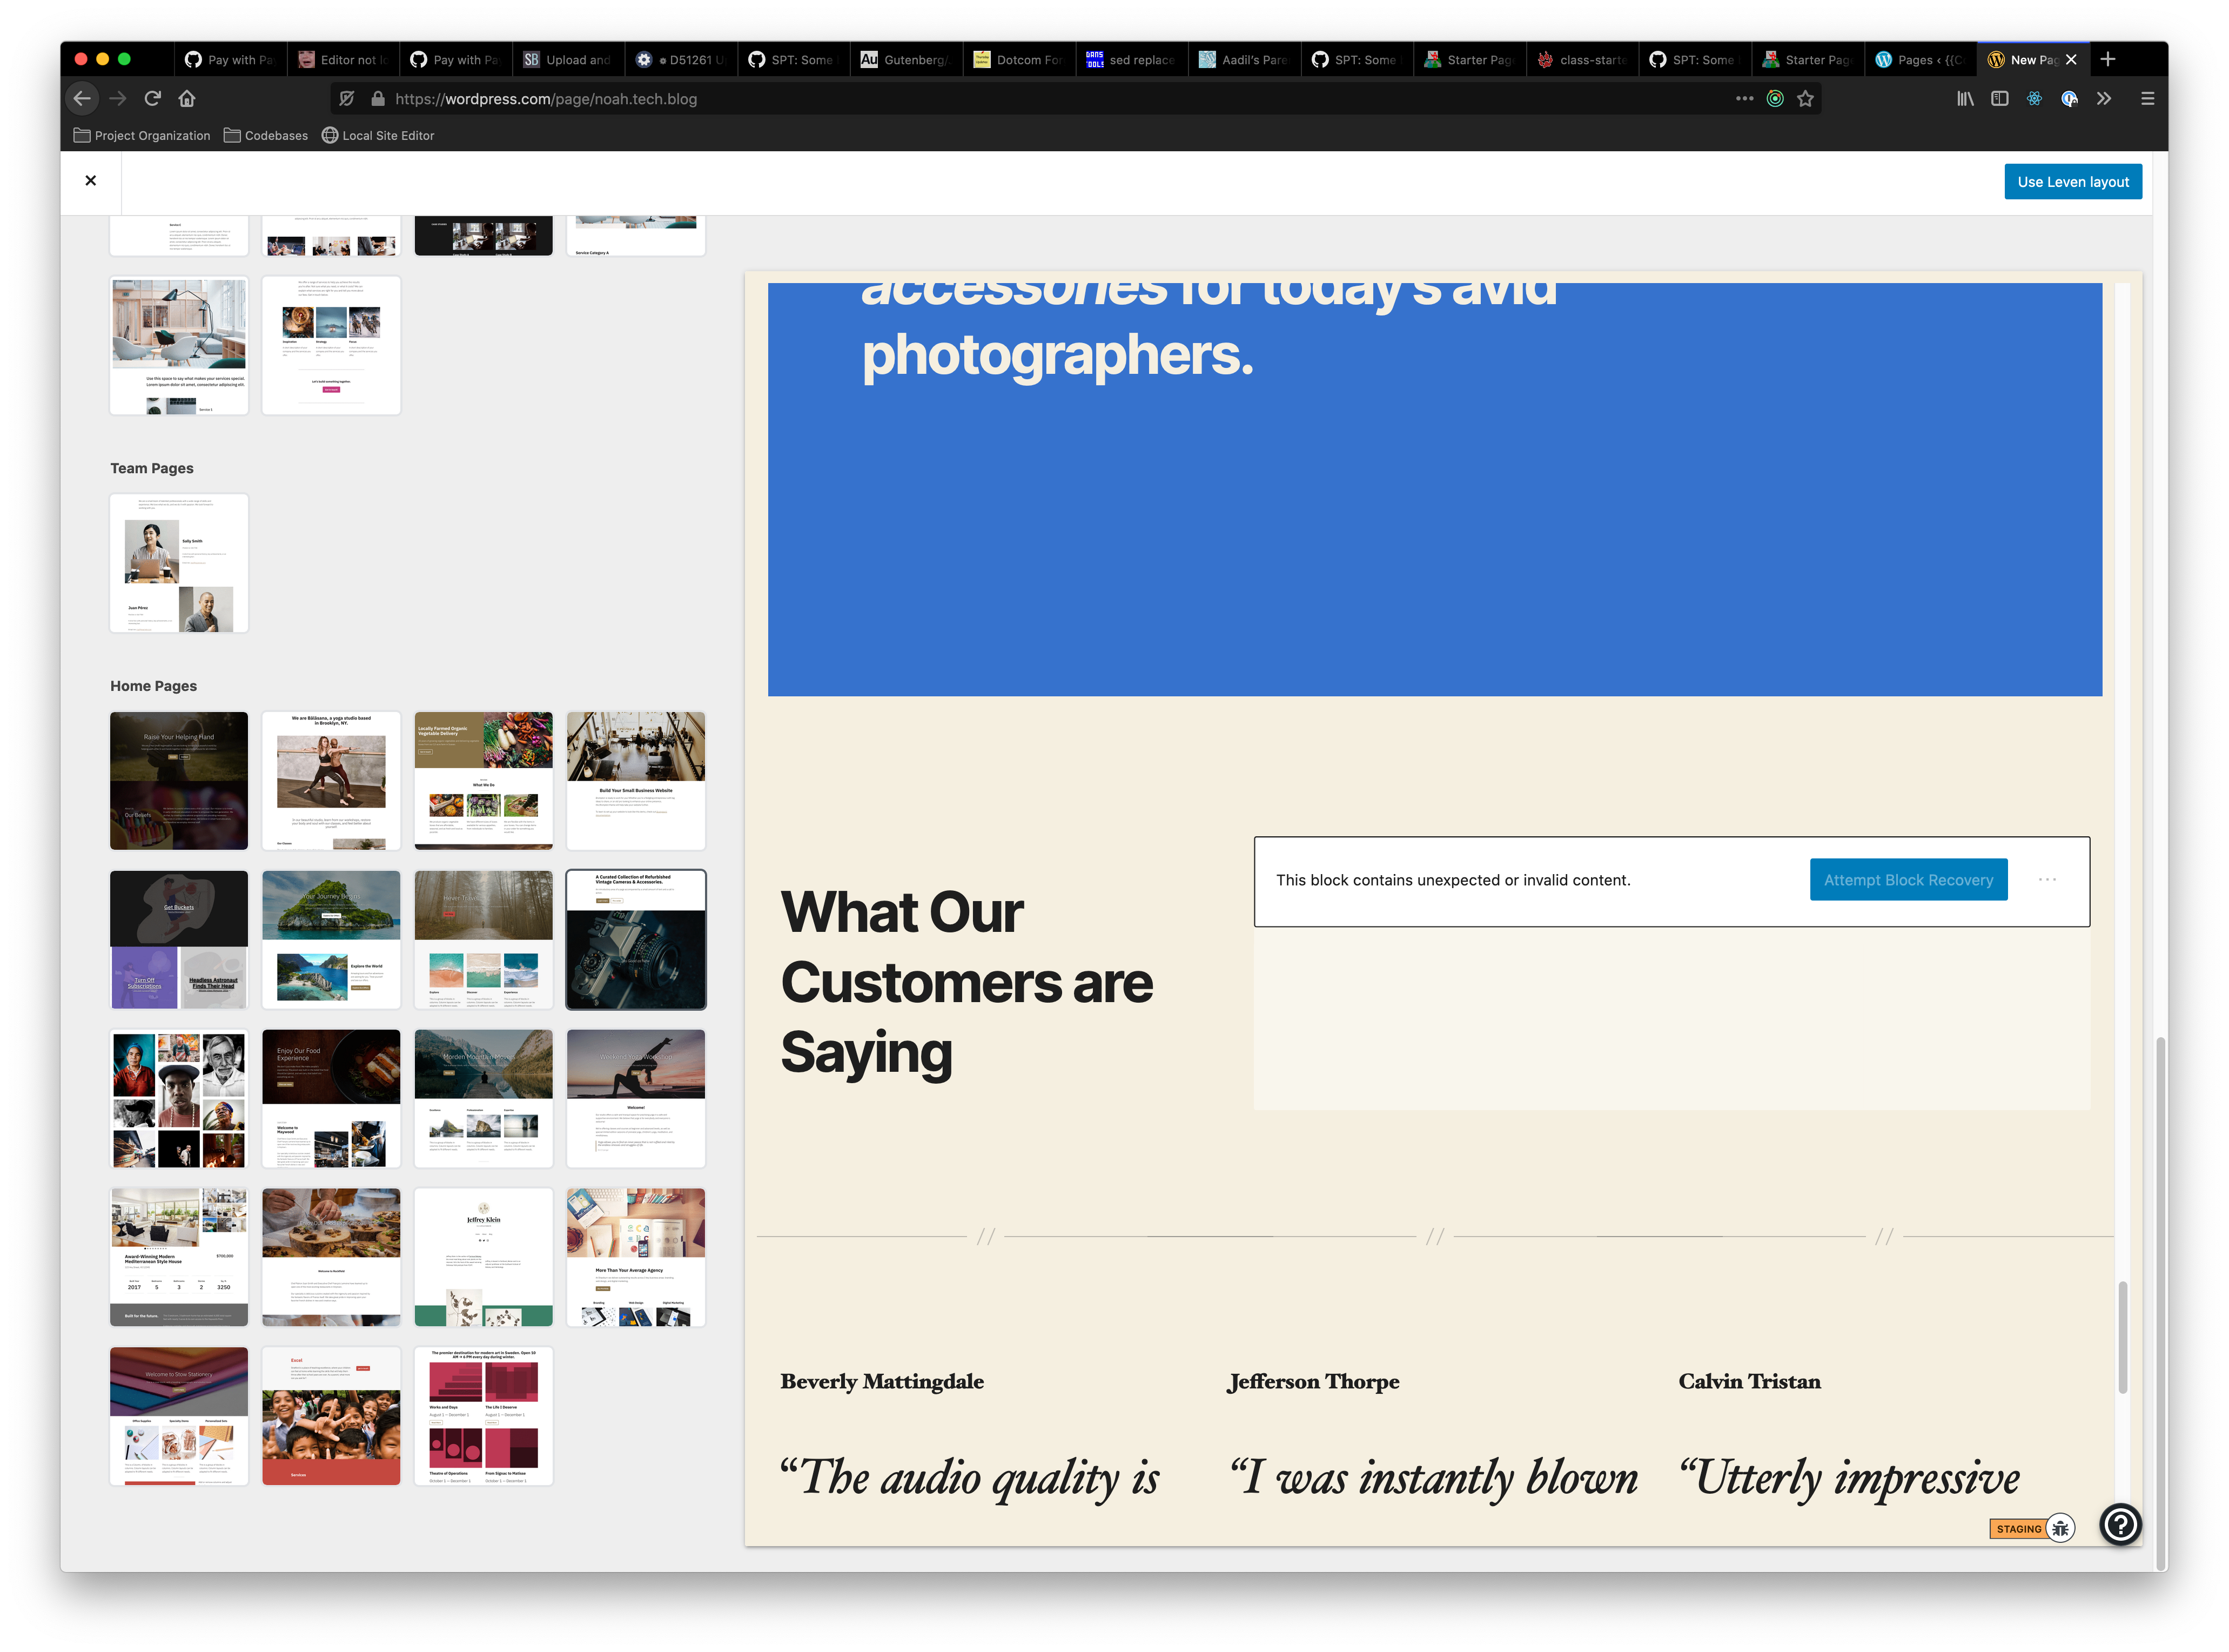Image resolution: width=2229 pixels, height=1652 pixels.
Task: Open block options ellipsis menu
Action: click(x=2047, y=880)
